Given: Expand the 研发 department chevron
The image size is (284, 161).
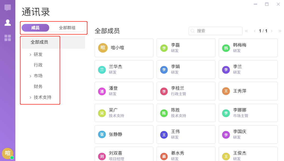Looking at the screenshot, I should coord(30,55).
